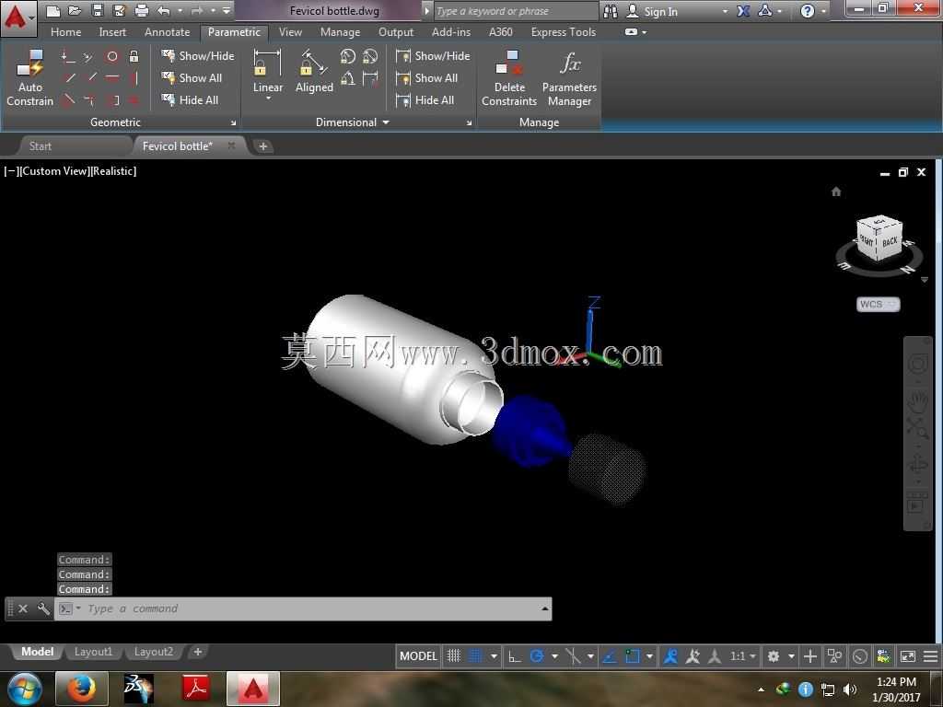Screen dimensions: 943x707
Task: Toggle Snap mode in status bar
Action: click(475, 655)
